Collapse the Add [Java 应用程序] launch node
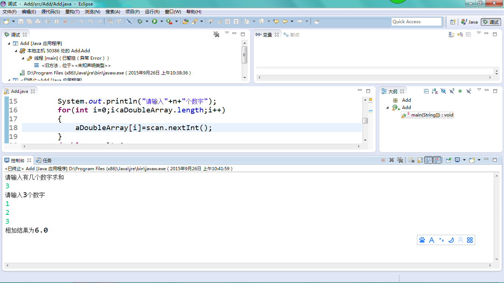The width and height of the screenshot is (504, 283). [9, 43]
